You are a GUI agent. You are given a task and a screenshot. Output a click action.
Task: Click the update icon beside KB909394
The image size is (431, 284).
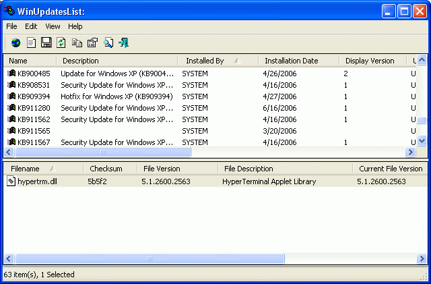[x=11, y=96]
